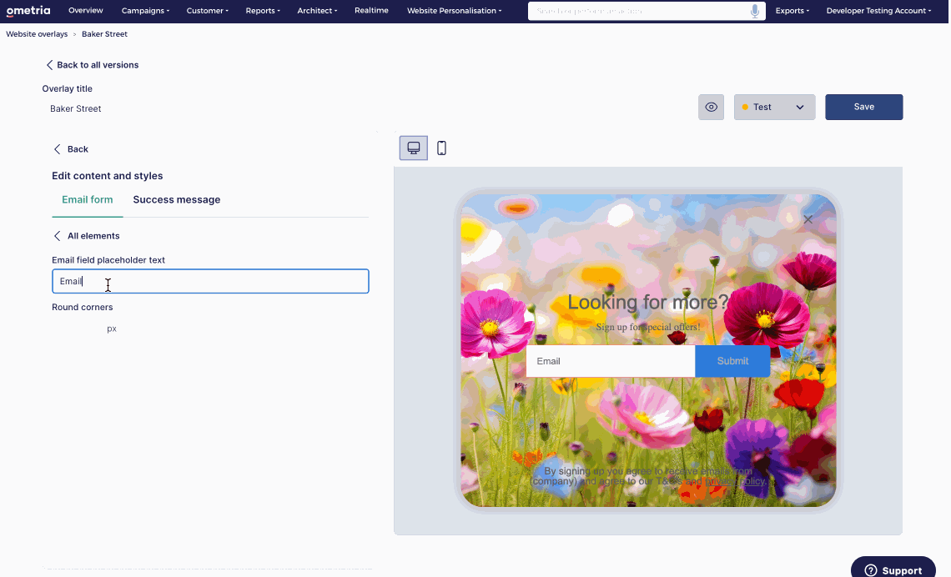The height and width of the screenshot is (577, 951).
Task: Click Baker Street breadcrumb
Action: (x=104, y=34)
